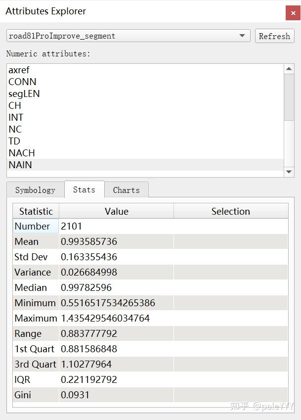Click the dropdown arrow icon on combo box
Screen dimensions: 301x420
pos(242,36)
